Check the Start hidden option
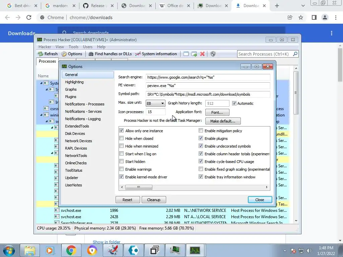 121,161
